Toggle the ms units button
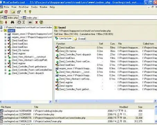157x125 pixels. click(30, 22)
